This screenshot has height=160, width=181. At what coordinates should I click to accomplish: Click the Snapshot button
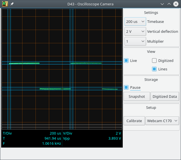coord(137,96)
